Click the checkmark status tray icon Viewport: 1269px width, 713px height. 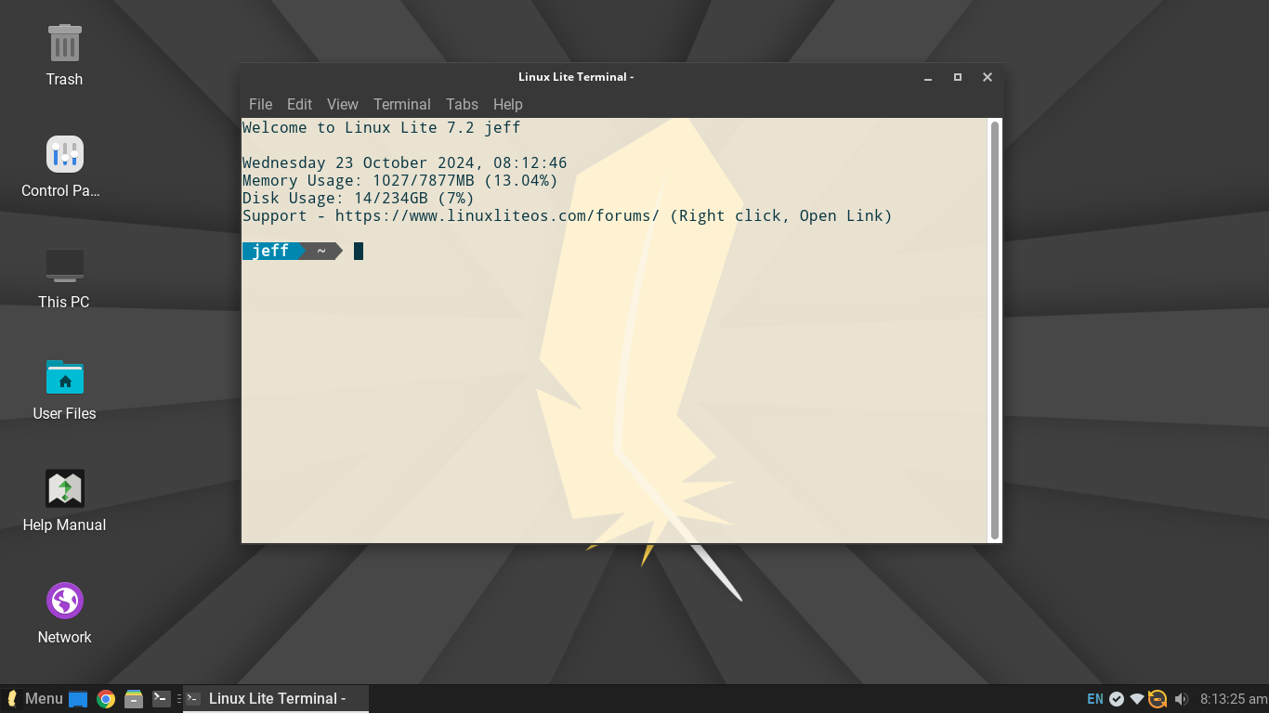coord(1117,699)
